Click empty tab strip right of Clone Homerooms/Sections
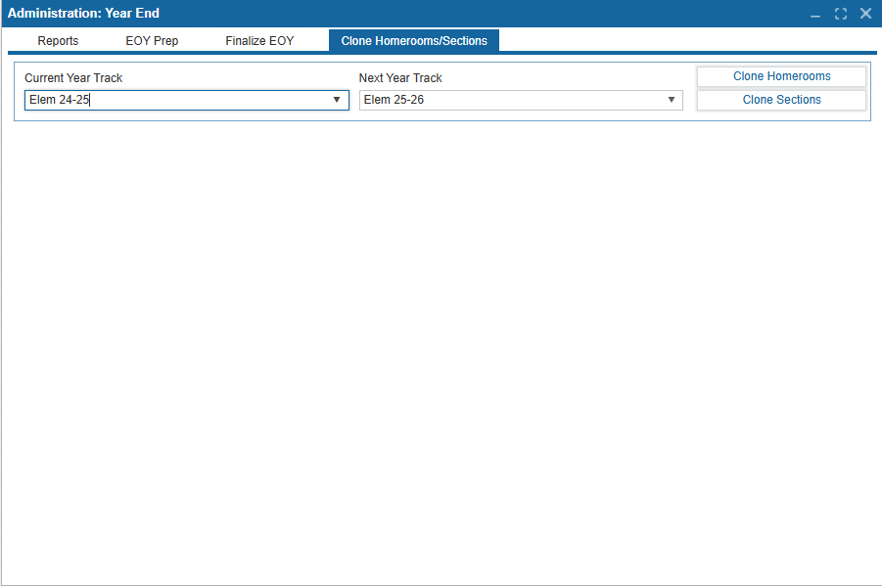Image resolution: width=882 pixels, height=586 pixels. tap(685, 40)
